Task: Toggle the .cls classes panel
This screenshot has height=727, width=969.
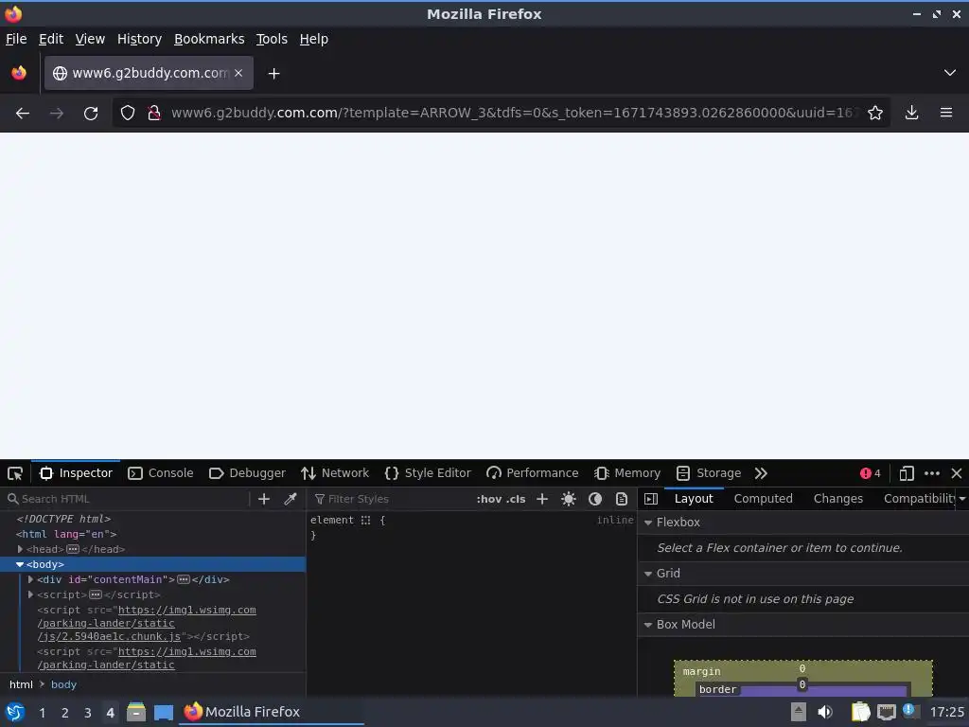Action: click(x=516, y=499)
